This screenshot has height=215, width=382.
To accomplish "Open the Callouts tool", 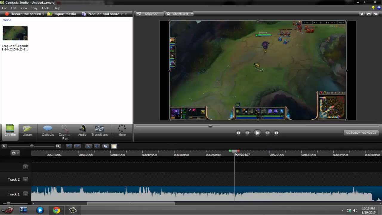I will (x=48, y=131).
